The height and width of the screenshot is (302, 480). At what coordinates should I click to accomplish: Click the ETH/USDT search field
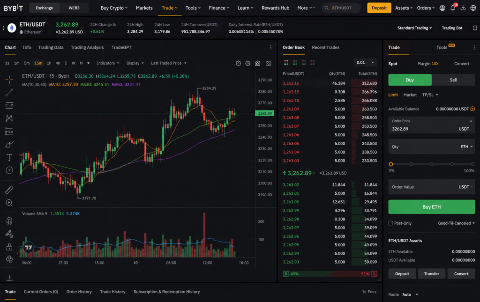tap(341, 8)
